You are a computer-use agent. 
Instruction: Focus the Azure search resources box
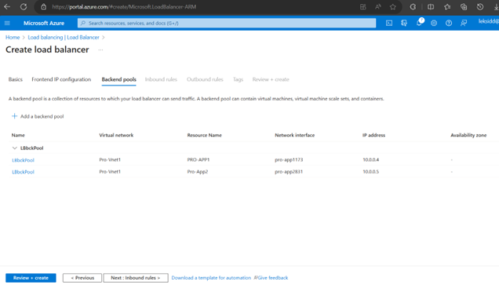coord(227,23)
